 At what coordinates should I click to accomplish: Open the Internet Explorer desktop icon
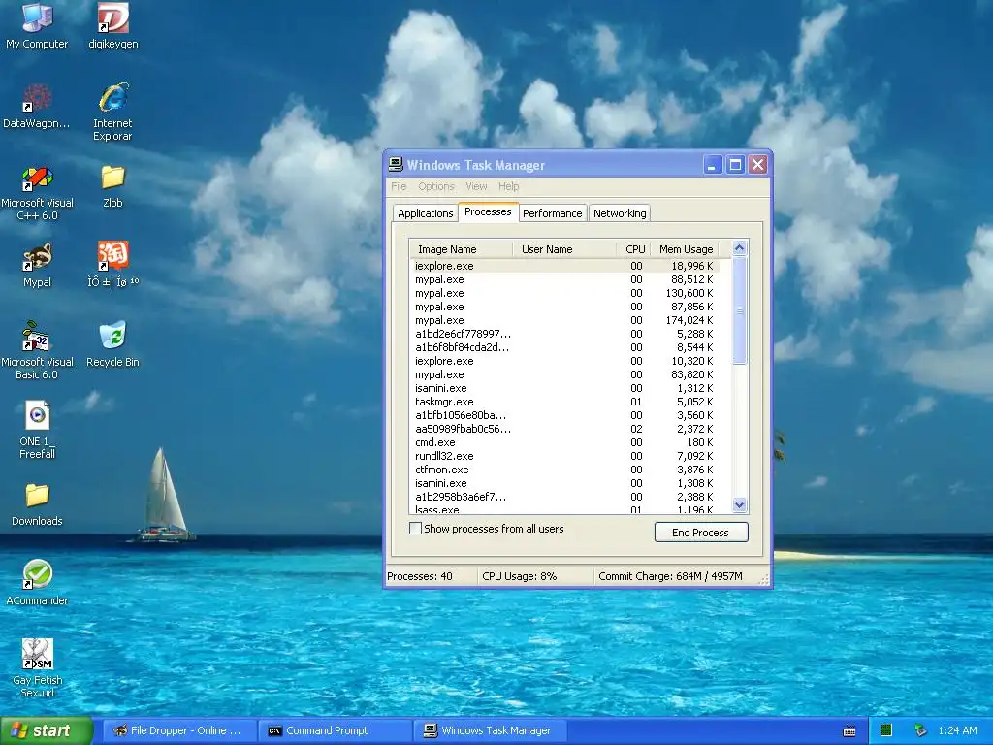(x=112, y=112)
